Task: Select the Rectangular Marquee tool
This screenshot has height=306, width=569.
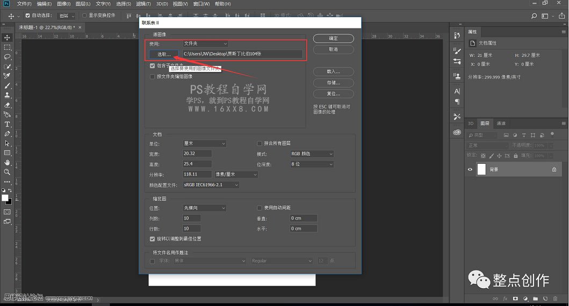Action: click(7, 47)
